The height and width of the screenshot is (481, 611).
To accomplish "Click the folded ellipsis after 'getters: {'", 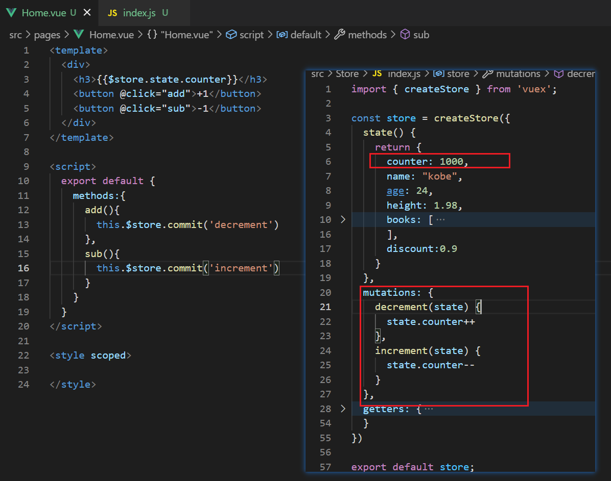I will click(x=428, y=409).
